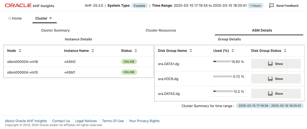Screen dimensions: 307x129
Task: Open About Oracle AHF Insights link
Action: [26, 121]
